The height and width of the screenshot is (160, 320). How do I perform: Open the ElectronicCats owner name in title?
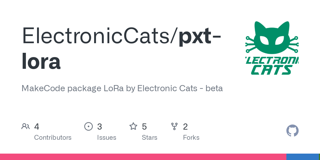98,36
